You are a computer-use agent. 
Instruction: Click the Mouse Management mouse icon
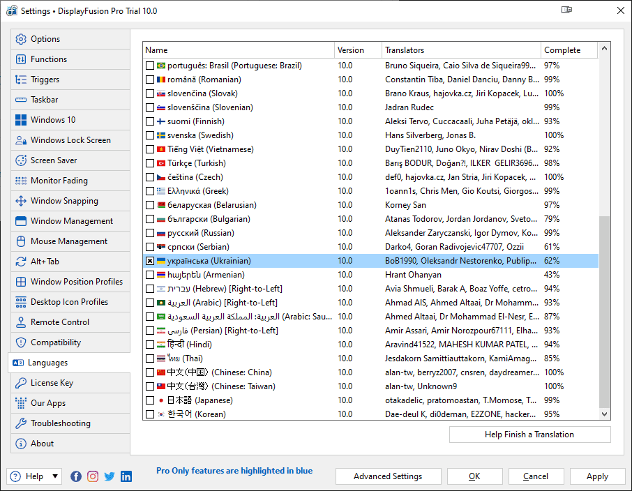click(20, 241)
